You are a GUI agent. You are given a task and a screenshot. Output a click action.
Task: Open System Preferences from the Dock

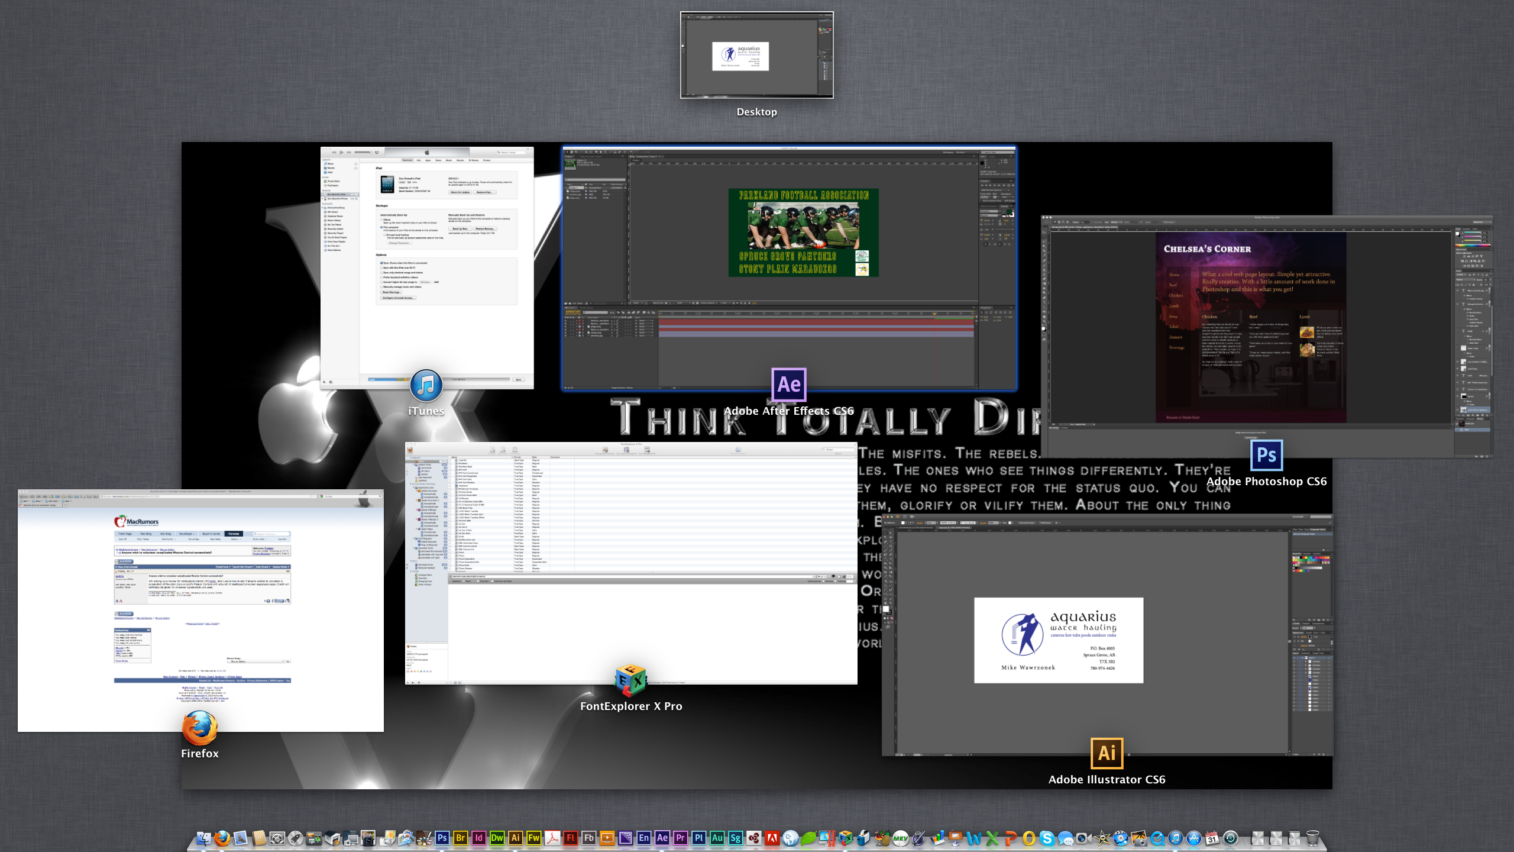[277, 838]
